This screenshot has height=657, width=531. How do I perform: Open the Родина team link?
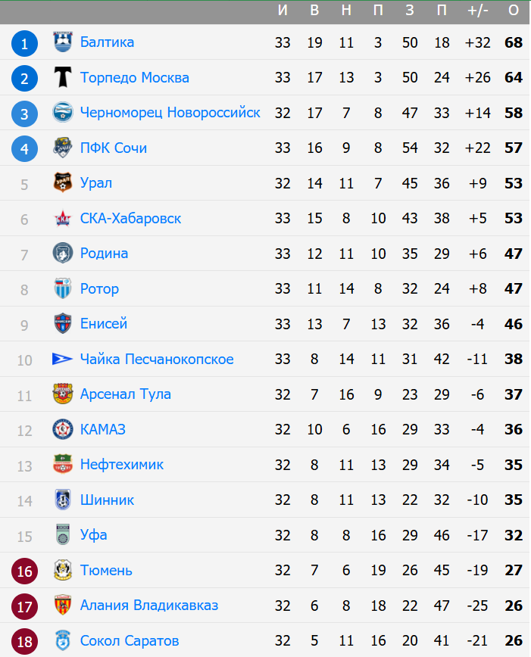click(x=104, y=253)
